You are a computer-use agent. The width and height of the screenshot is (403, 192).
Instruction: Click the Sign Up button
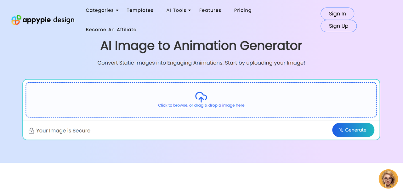tap(339, 26)
